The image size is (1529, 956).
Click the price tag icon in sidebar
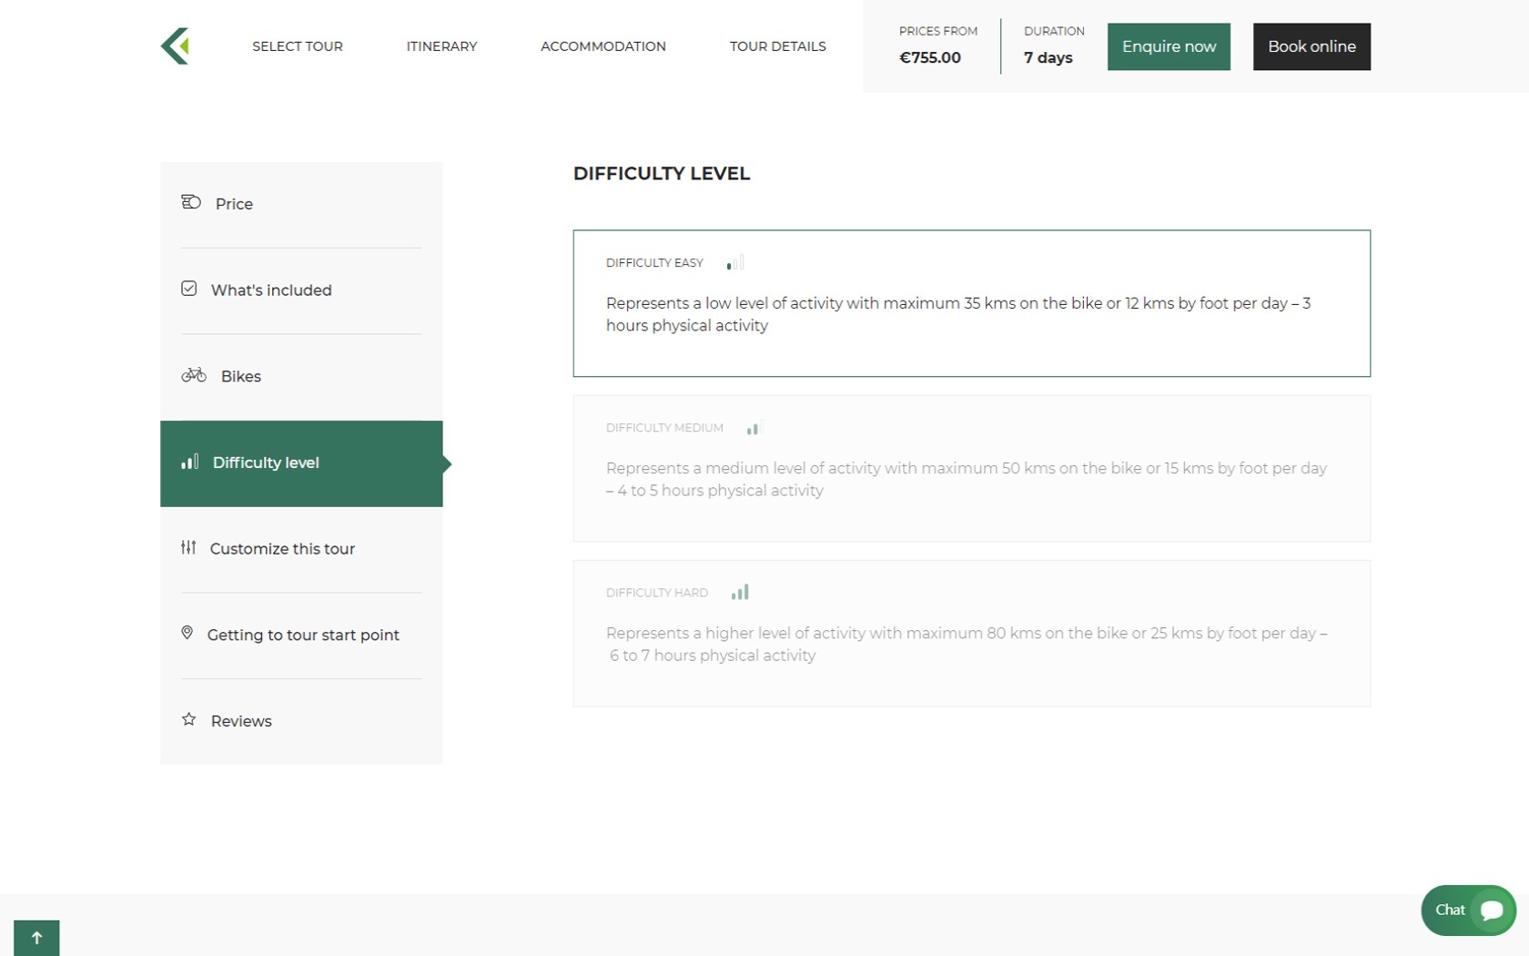point(191,202)
